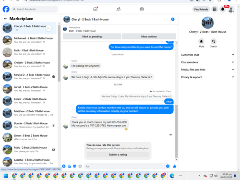This screenshot has width=240, height=180.
Task: Show taskbar overflow three-dot menu
Action: [x=180, y=176]
